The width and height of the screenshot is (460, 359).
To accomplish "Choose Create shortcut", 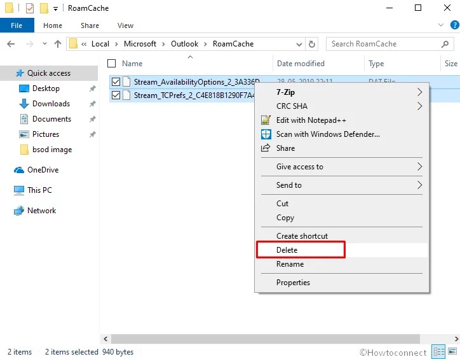I will [x=342, y=236].
